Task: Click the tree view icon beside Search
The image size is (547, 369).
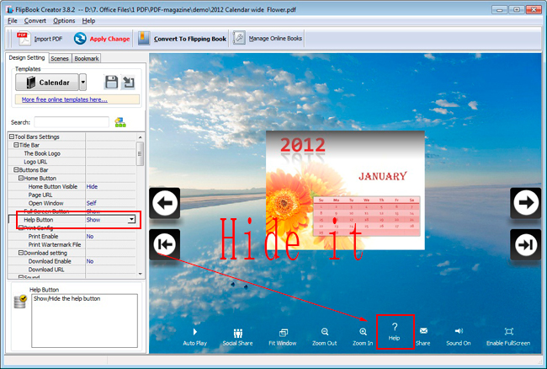Action: coord(120,122)
